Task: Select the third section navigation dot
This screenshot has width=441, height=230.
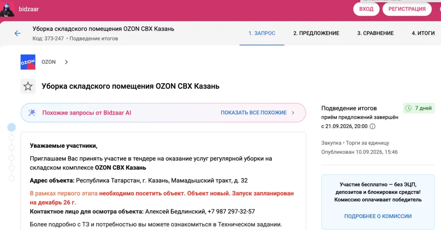Action: [x=12, y=148]
